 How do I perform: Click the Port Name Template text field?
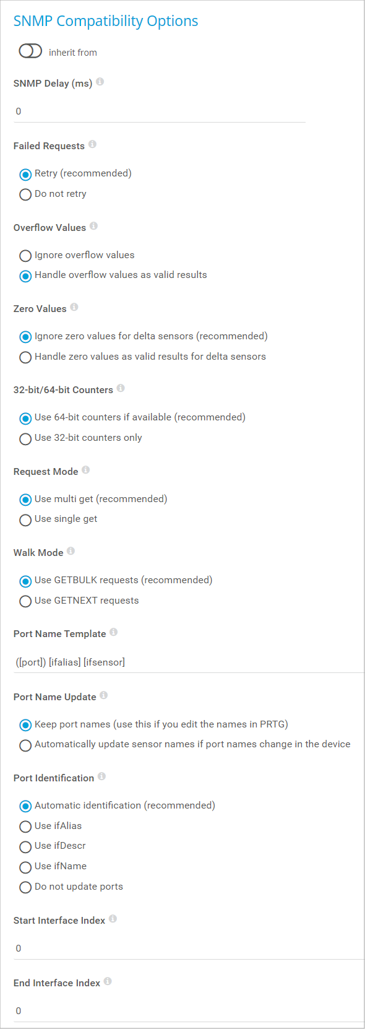tap(189, 662)
